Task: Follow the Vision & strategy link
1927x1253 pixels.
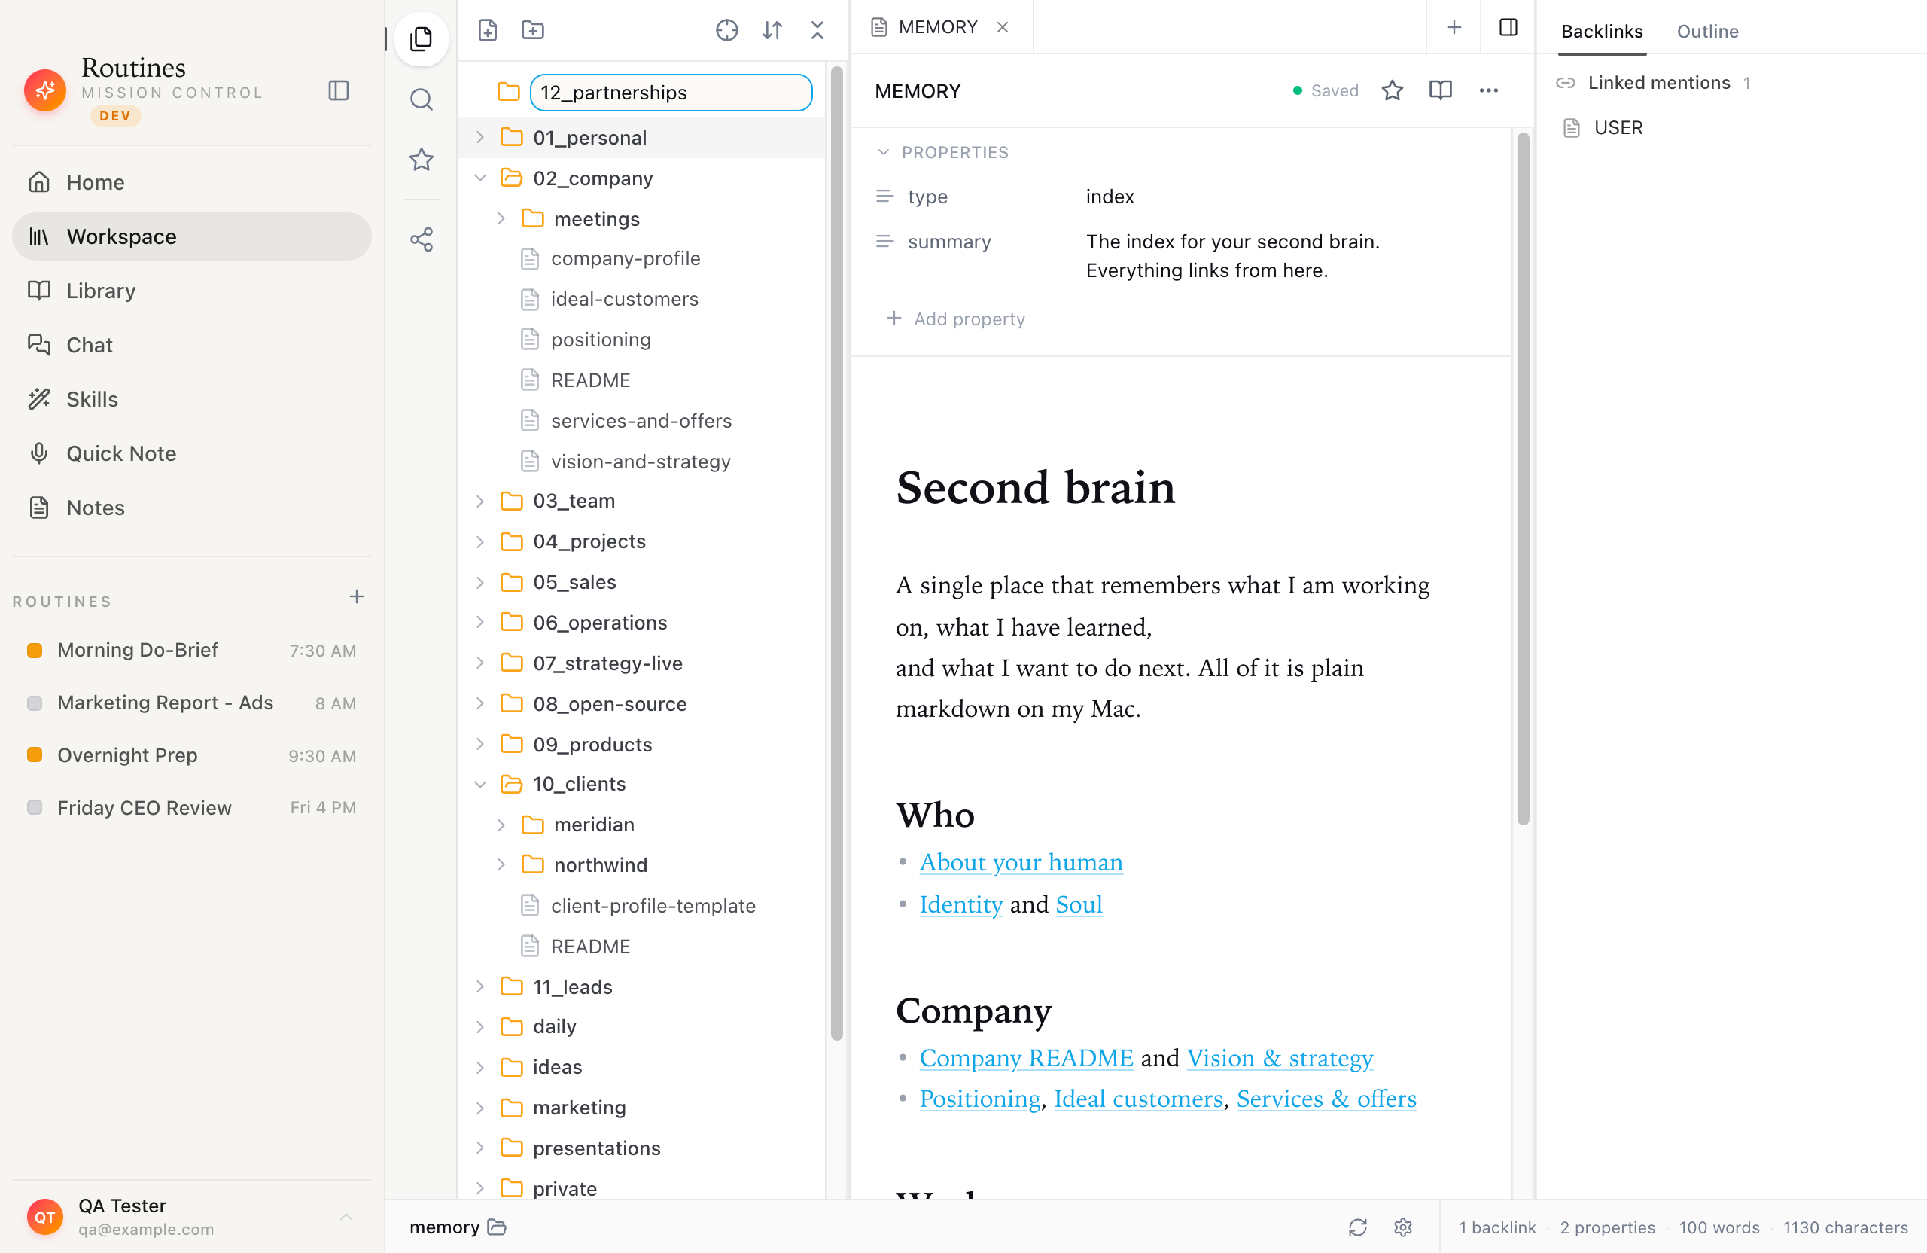Action: pos(1279,1057)
